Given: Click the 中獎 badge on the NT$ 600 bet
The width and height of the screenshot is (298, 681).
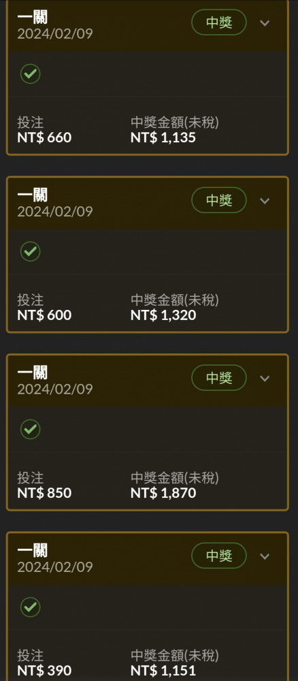Looking at the screenshot, I should [x=219, y=200].
